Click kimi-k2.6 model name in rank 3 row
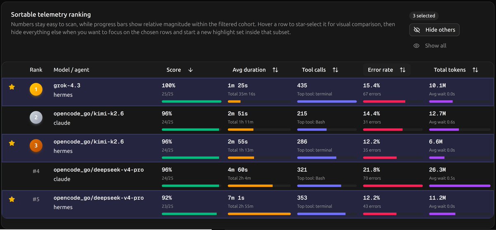This screenshot has width=496, height=230. tap(89, 142)
